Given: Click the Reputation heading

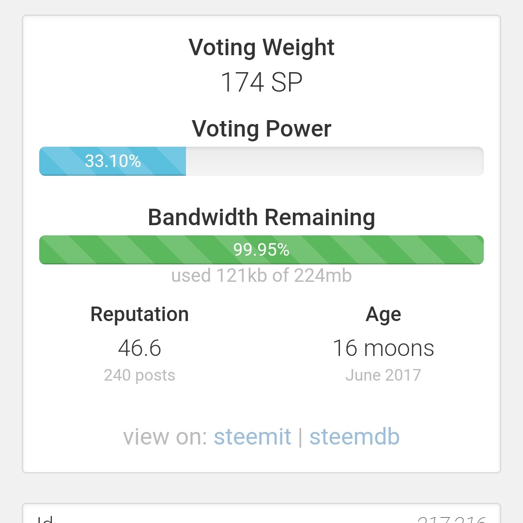Looking at the screenshot, I should click(139, 314).
